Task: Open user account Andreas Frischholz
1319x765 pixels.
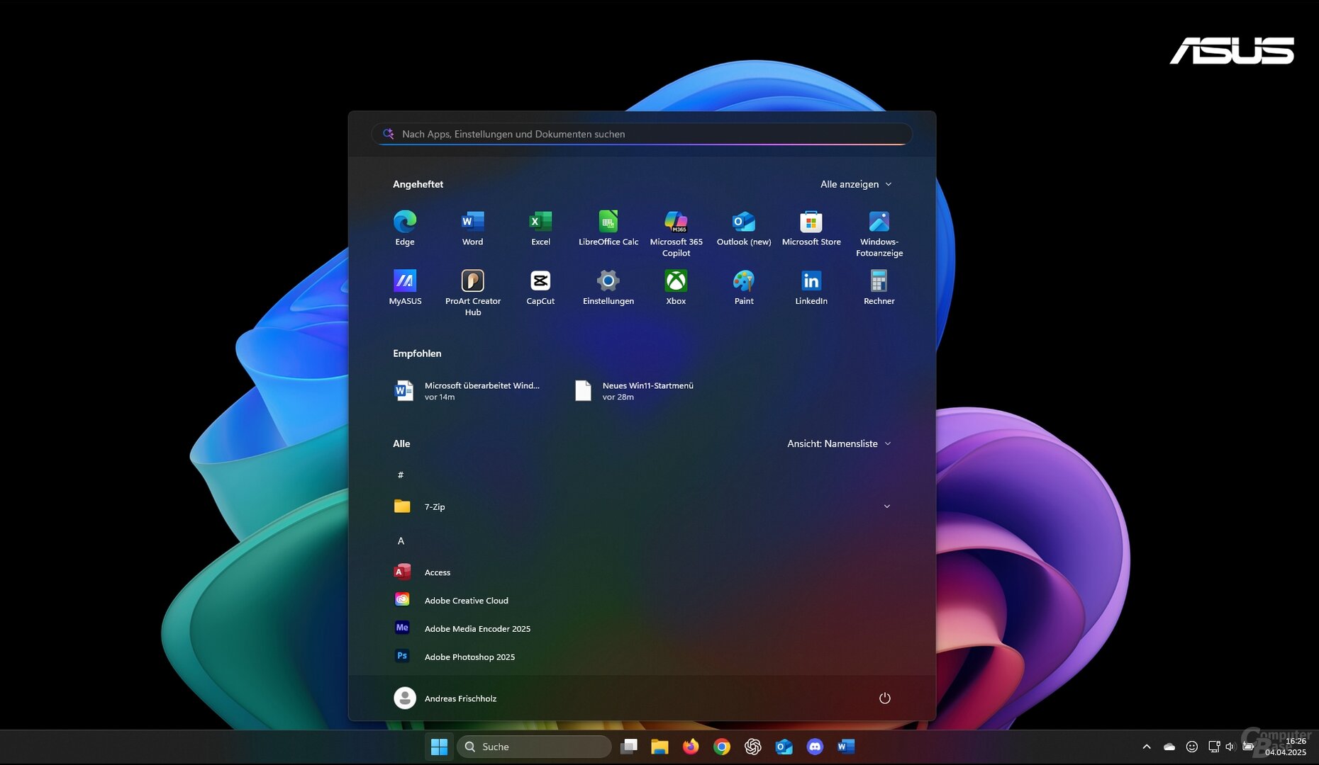Action: click(445, 698)
